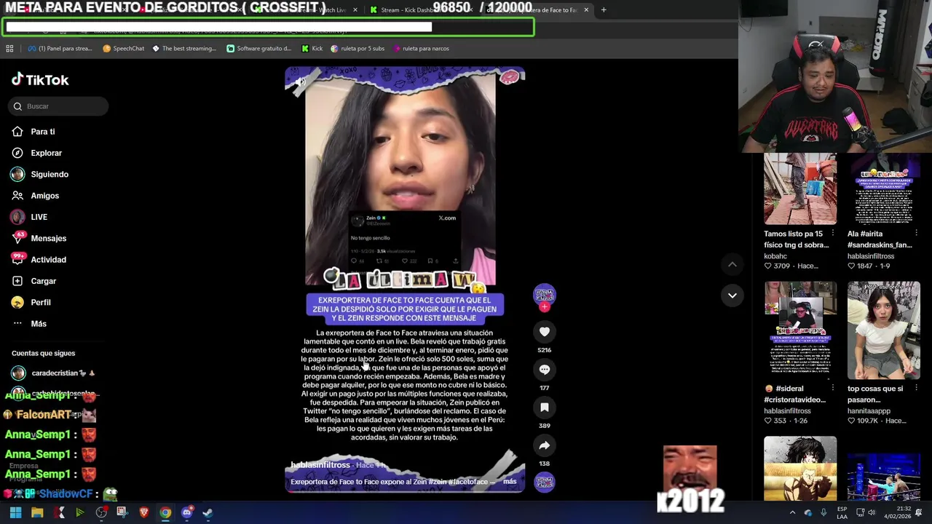
Task: Open the comments with 177 replies
Action: [544, 370]
